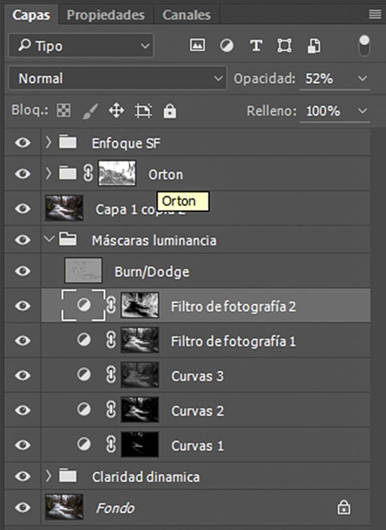Viewport: 386px width, 530px height.
Task: Open the blend mode Normal dropdown
Action: (117, 79)
